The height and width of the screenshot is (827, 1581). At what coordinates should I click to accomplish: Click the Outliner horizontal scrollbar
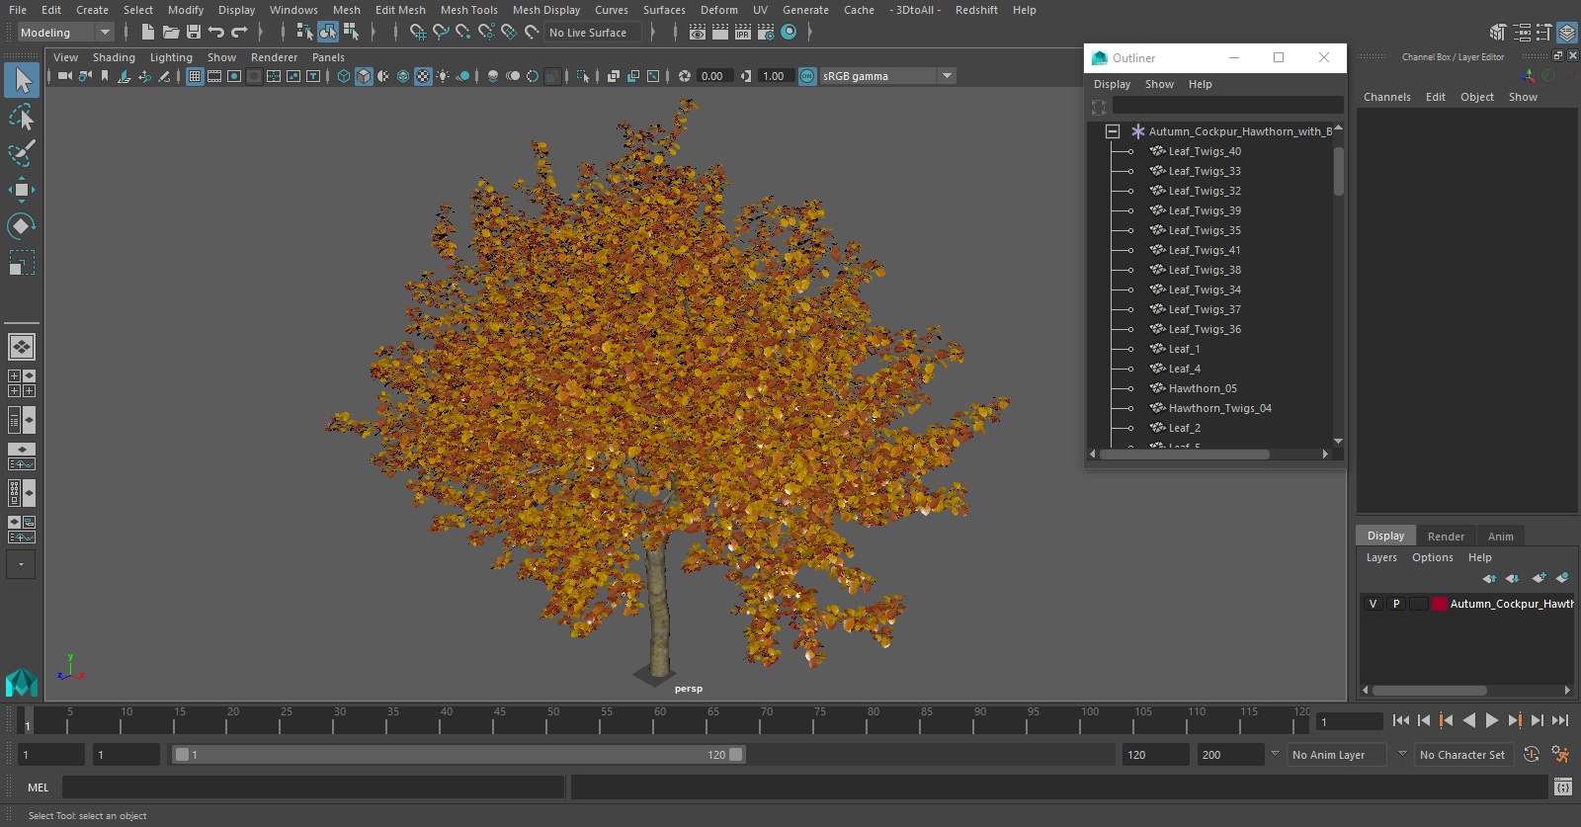point(1184,455)
